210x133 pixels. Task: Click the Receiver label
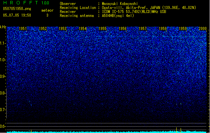68,12
